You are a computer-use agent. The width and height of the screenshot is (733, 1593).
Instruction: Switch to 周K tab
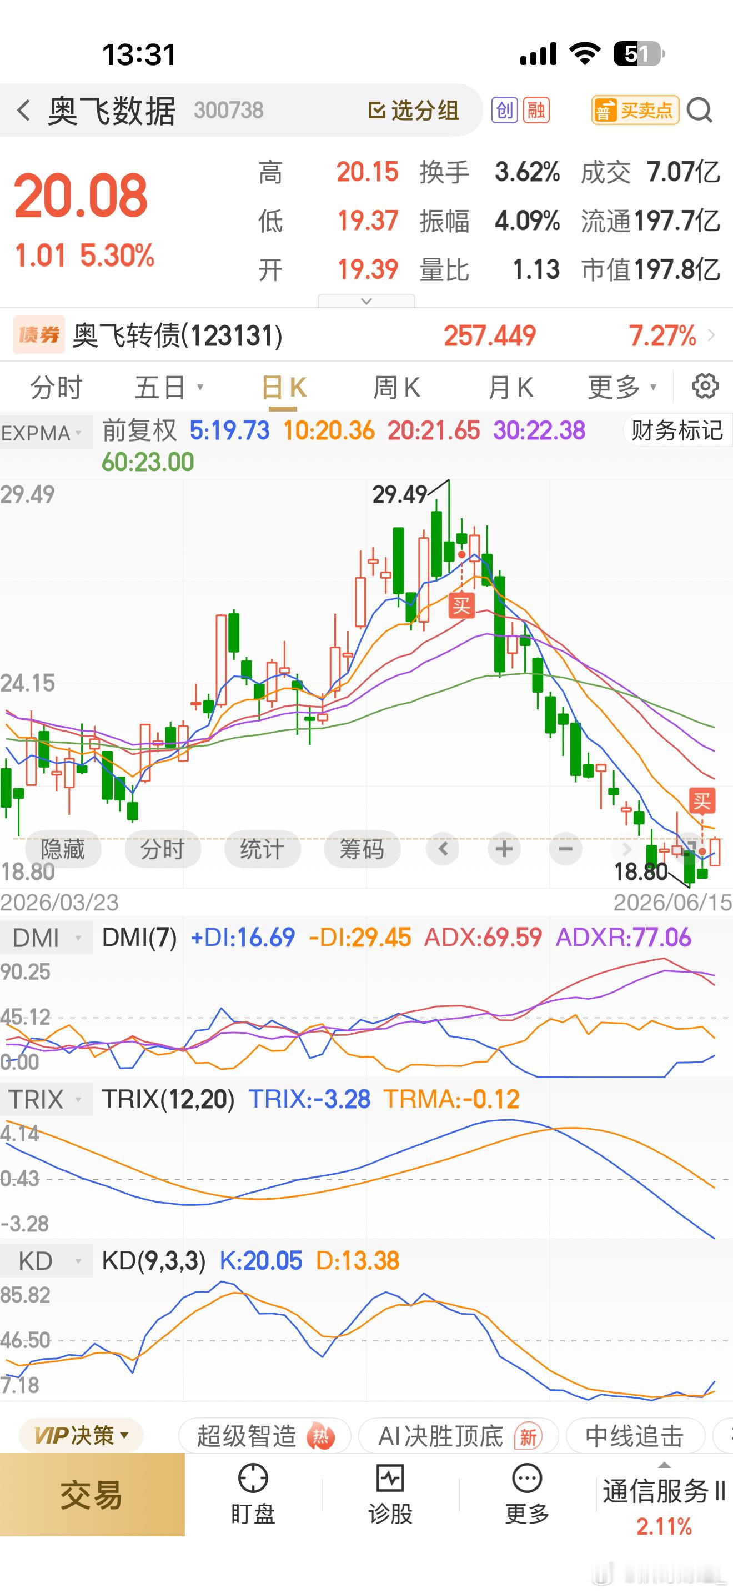click(x=396, y=388)
